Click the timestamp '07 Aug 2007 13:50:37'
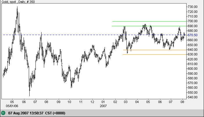The height and width of the screenshot is (117, 204). click(x=26, y=113)
